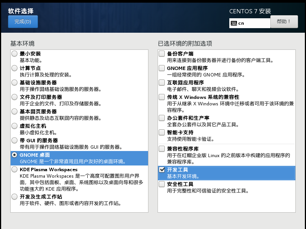
Task: Select the 虚拟化主机 radio button
Action: tap(14, 126)
